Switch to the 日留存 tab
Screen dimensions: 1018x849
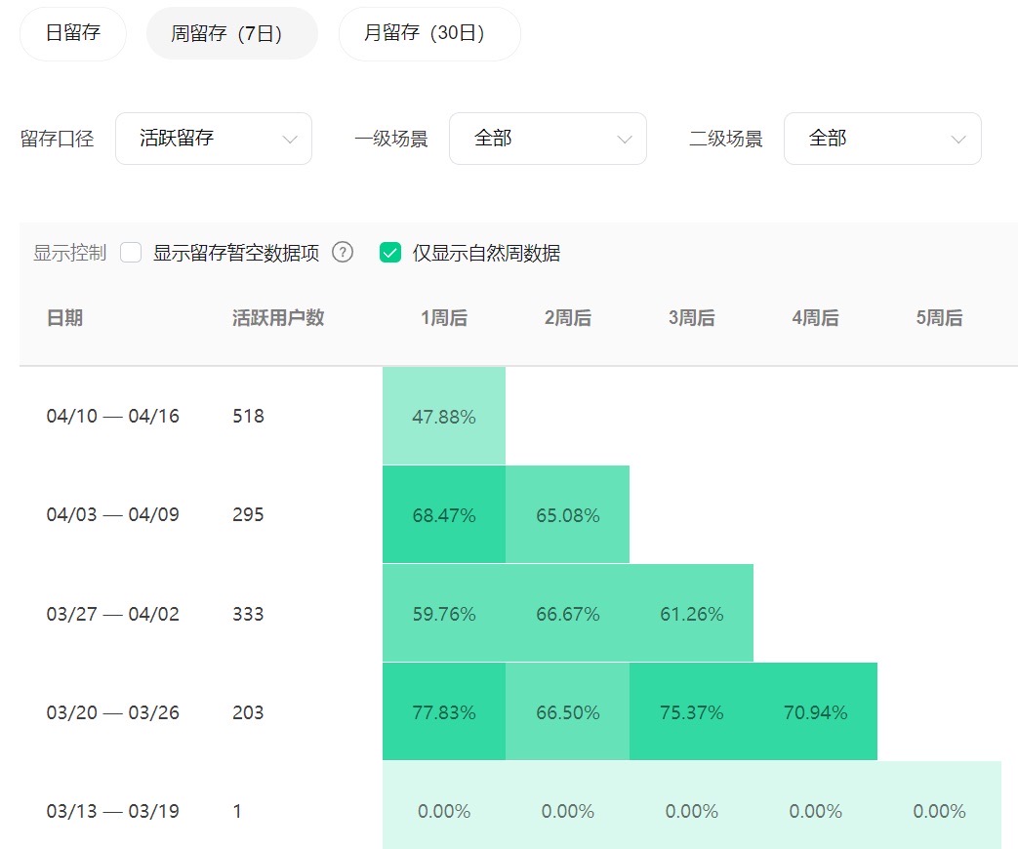(73, 34)
